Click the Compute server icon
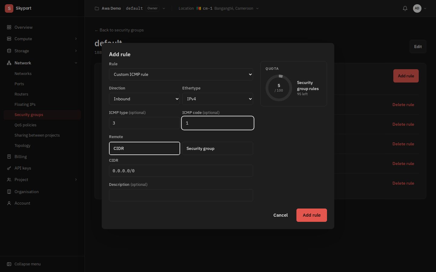 click(x=9, y=39)
